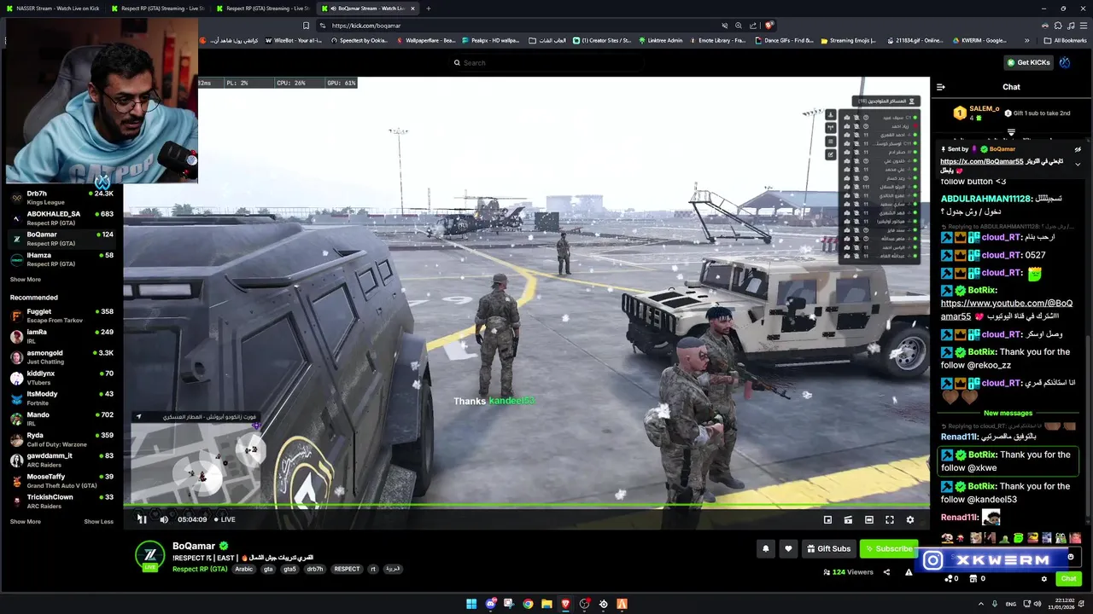Open Emote Library bookmark
This screenshot has height=614, width=1093.
point(716,40)
